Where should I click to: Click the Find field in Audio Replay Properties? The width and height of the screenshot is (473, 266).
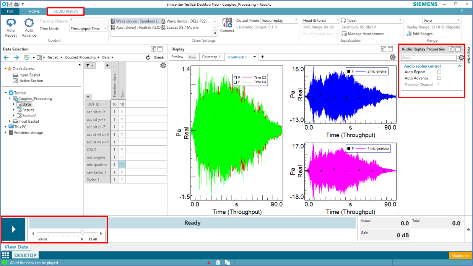click(428, 58)
